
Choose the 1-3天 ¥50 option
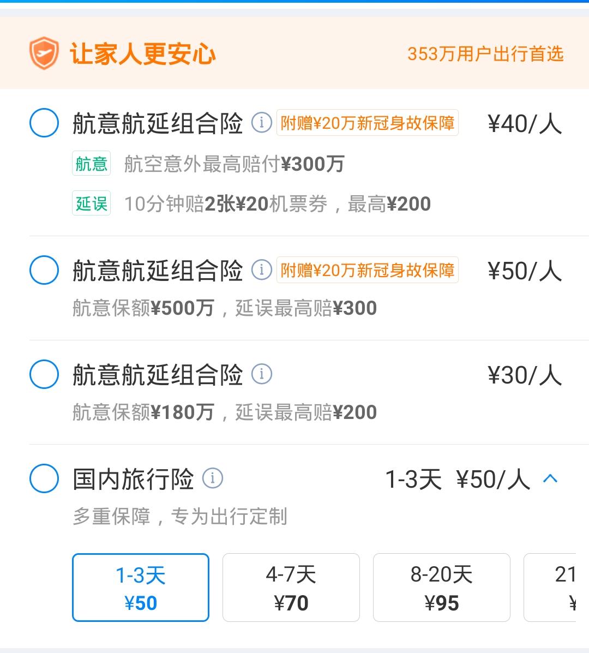click(141, 587)
